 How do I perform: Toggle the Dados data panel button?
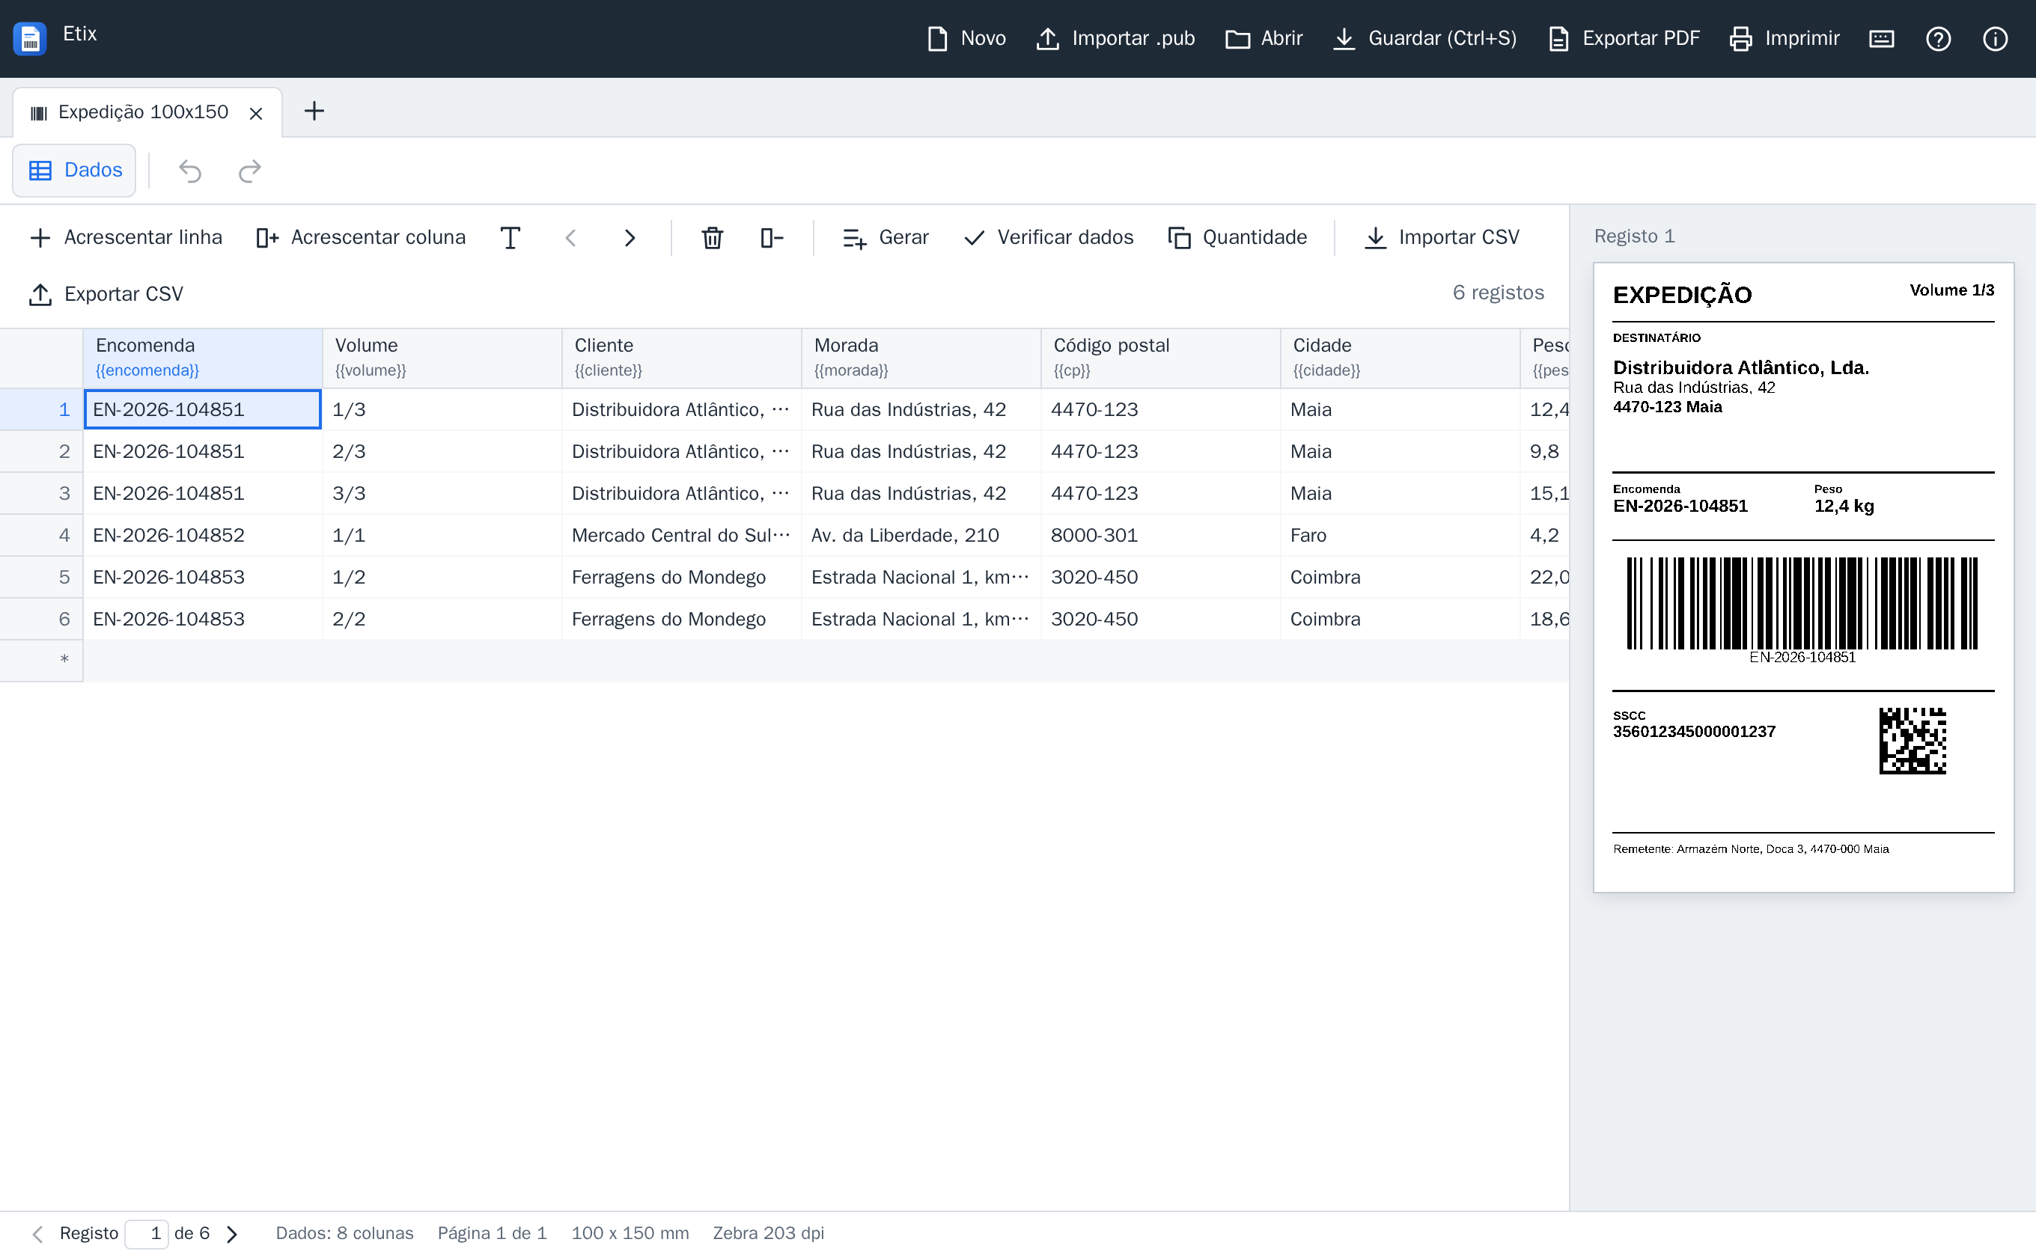coord(75,171)
